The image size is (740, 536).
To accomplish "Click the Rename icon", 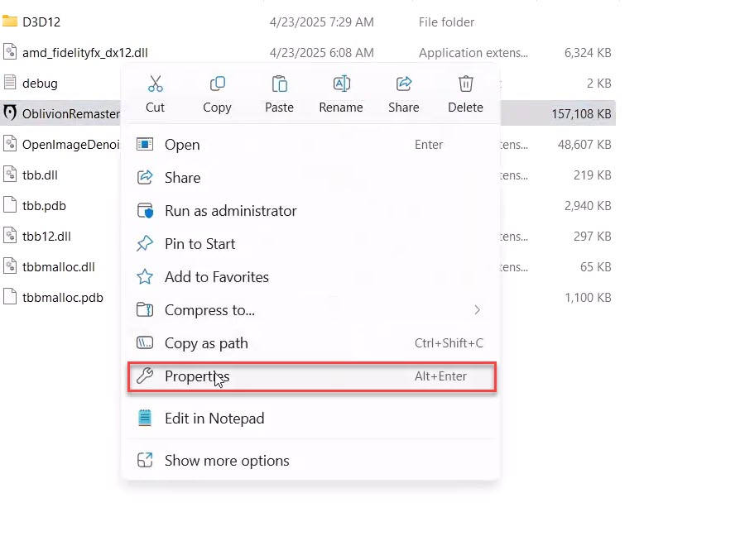I will [341, 84].
